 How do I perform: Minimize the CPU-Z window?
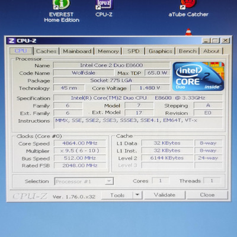click(206, 41)
